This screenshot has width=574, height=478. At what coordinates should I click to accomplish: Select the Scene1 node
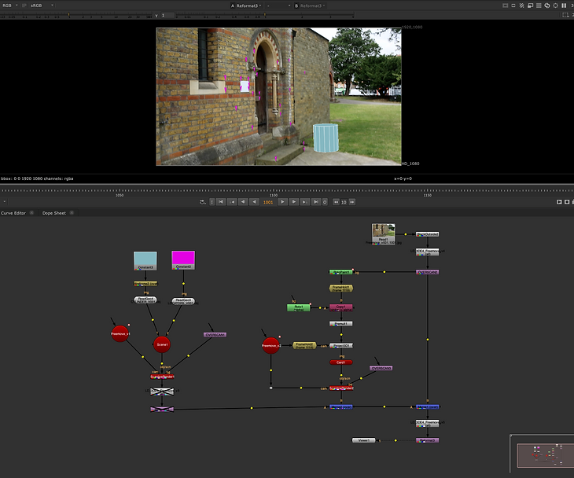pyautogui.click(x=162, y=344)
